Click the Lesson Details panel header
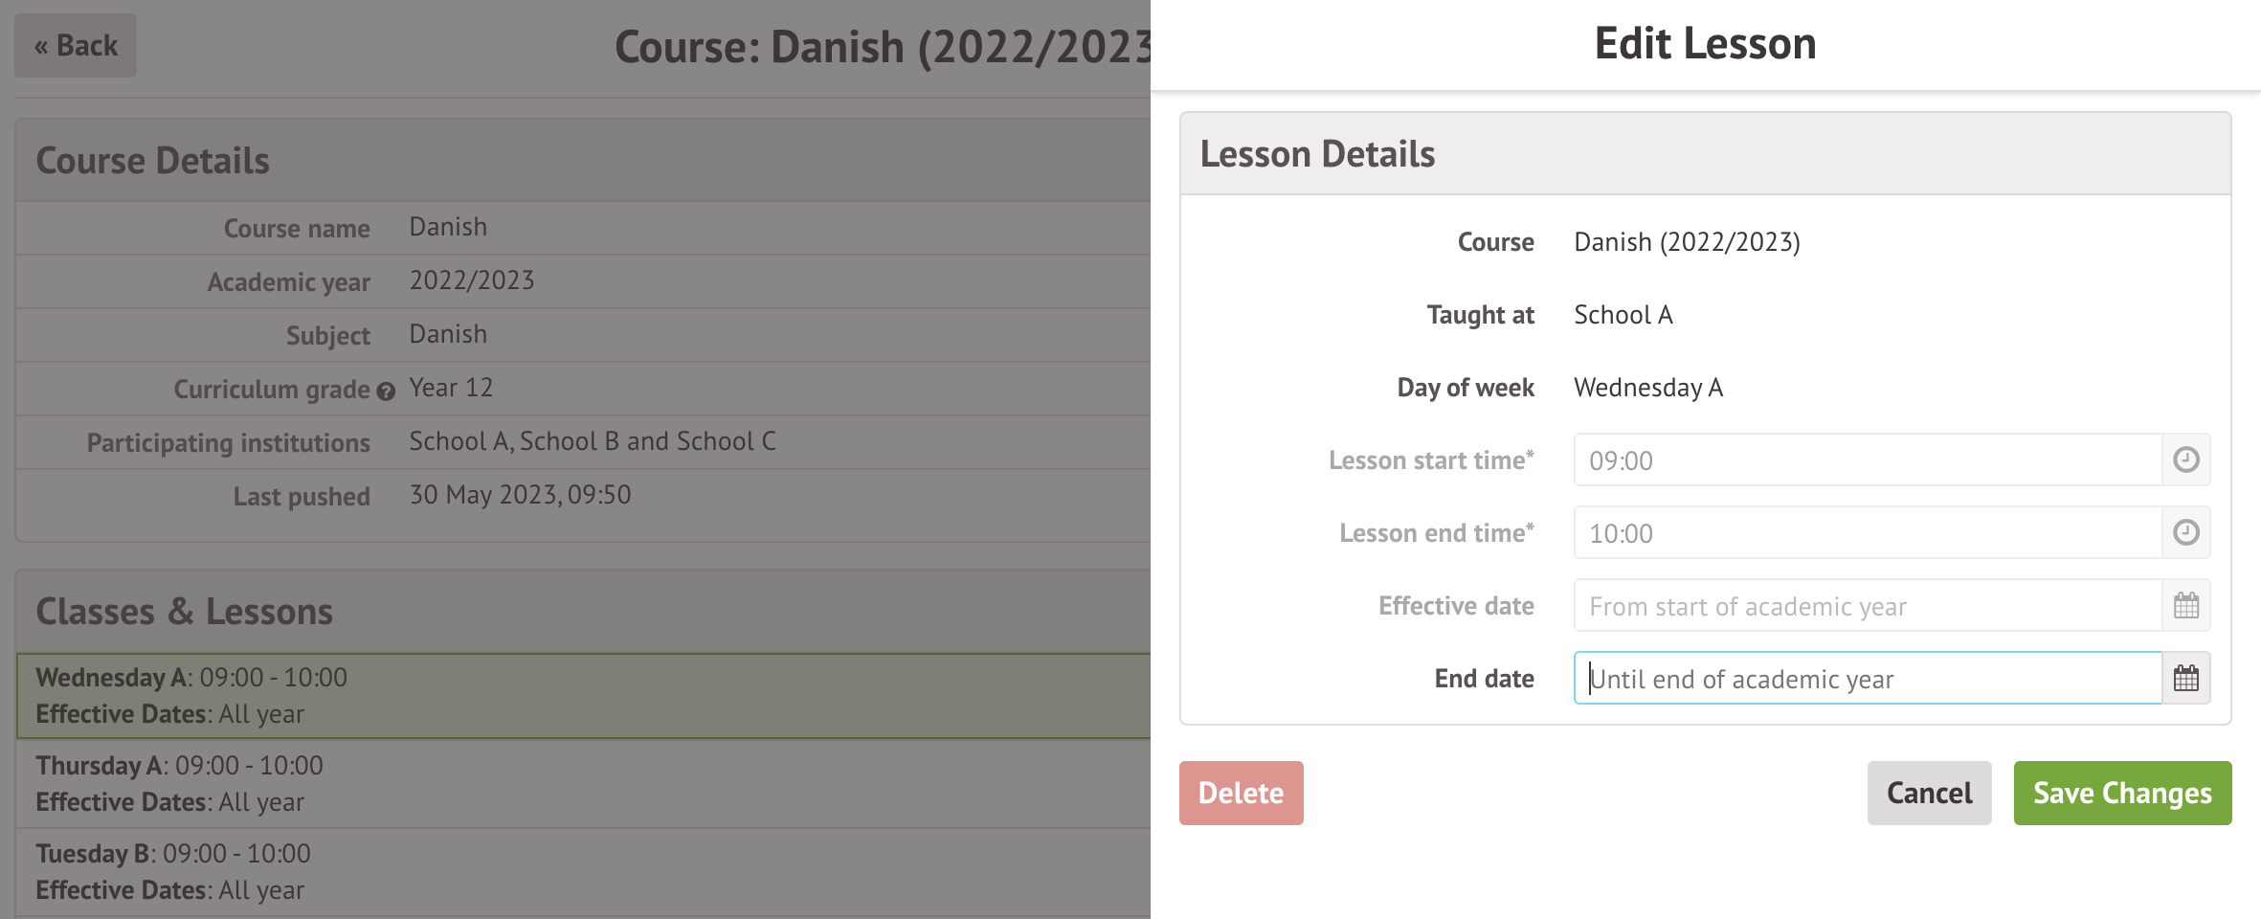Viewport: 2261px width, 919px height. (x=1704, y=154)
